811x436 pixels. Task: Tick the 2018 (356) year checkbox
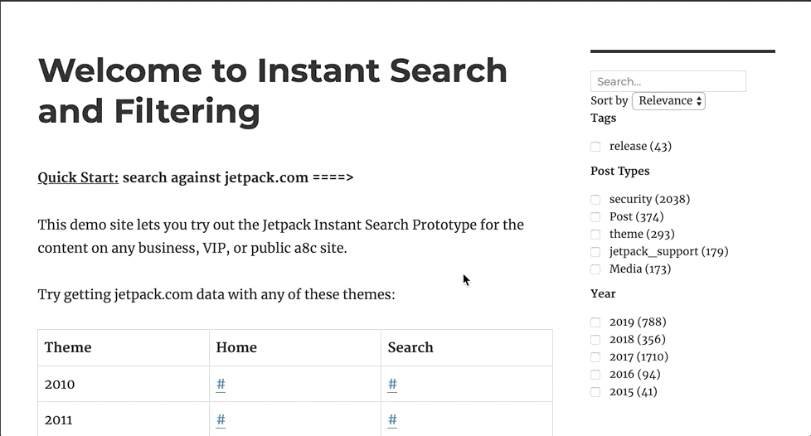[x=595, y=340]
